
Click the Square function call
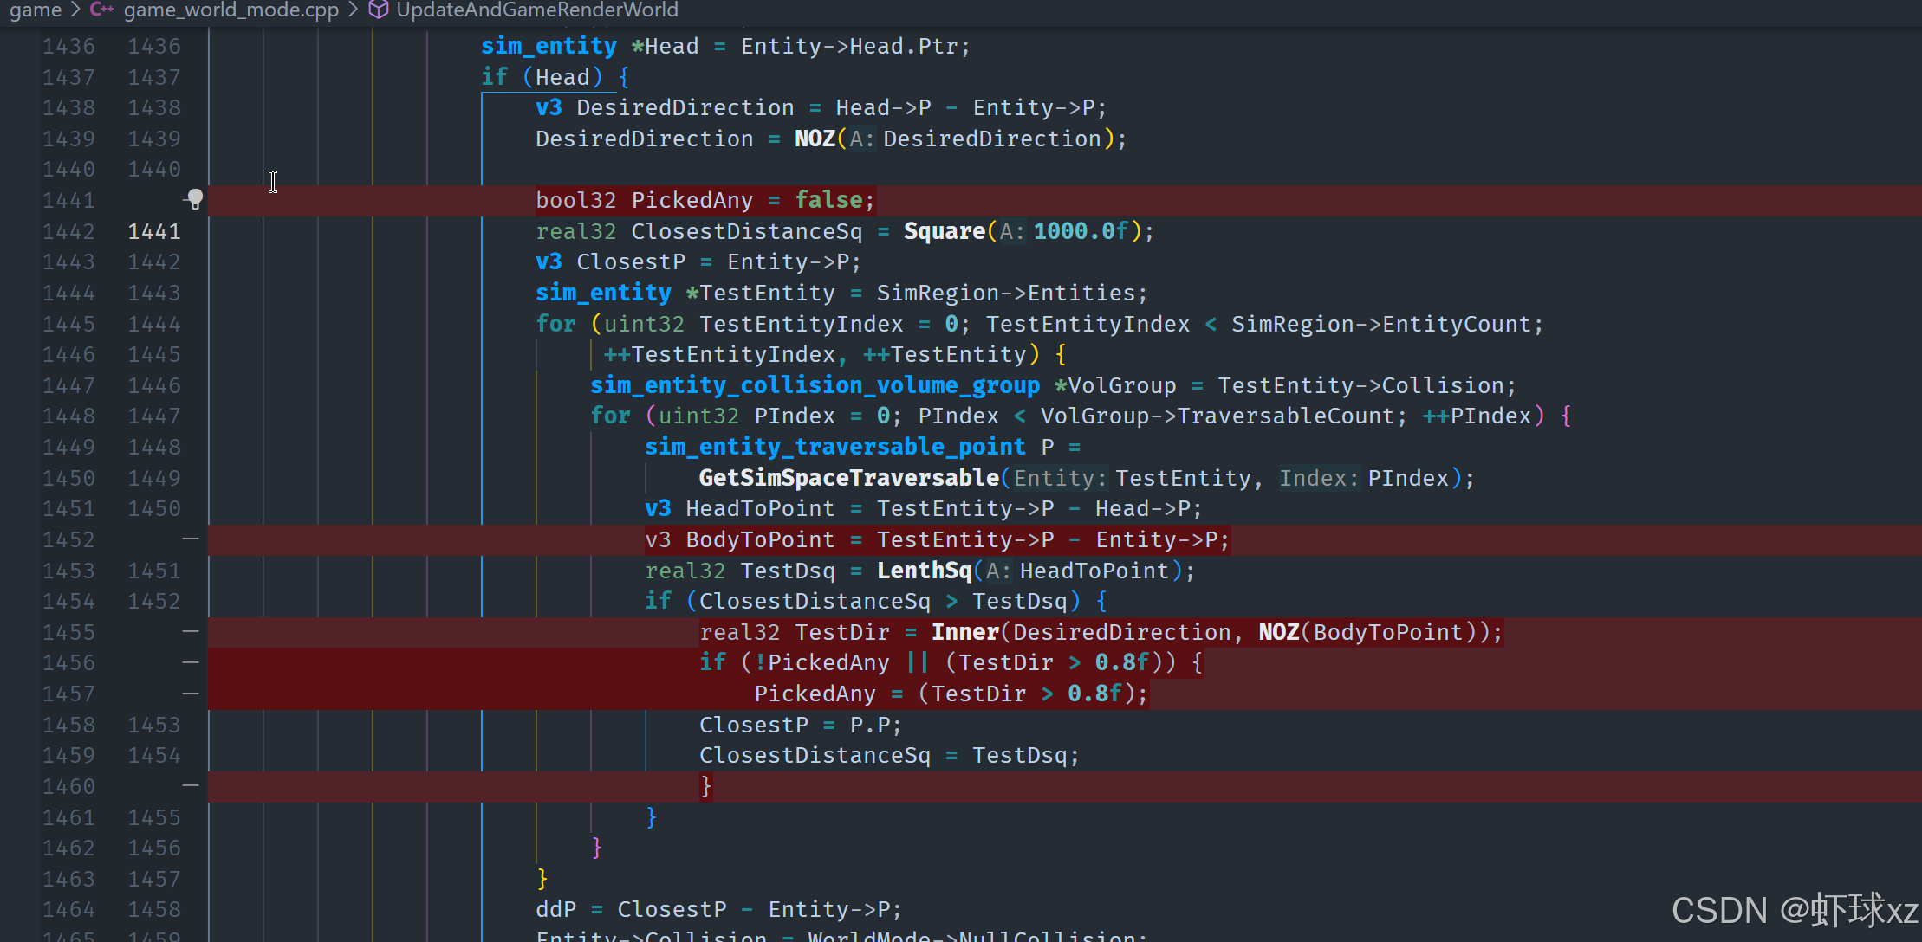[944, 231]
